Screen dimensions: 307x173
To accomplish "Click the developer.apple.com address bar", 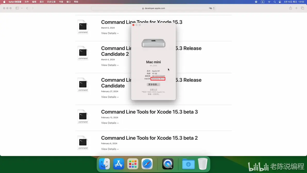I will click(x=153, y=8).
